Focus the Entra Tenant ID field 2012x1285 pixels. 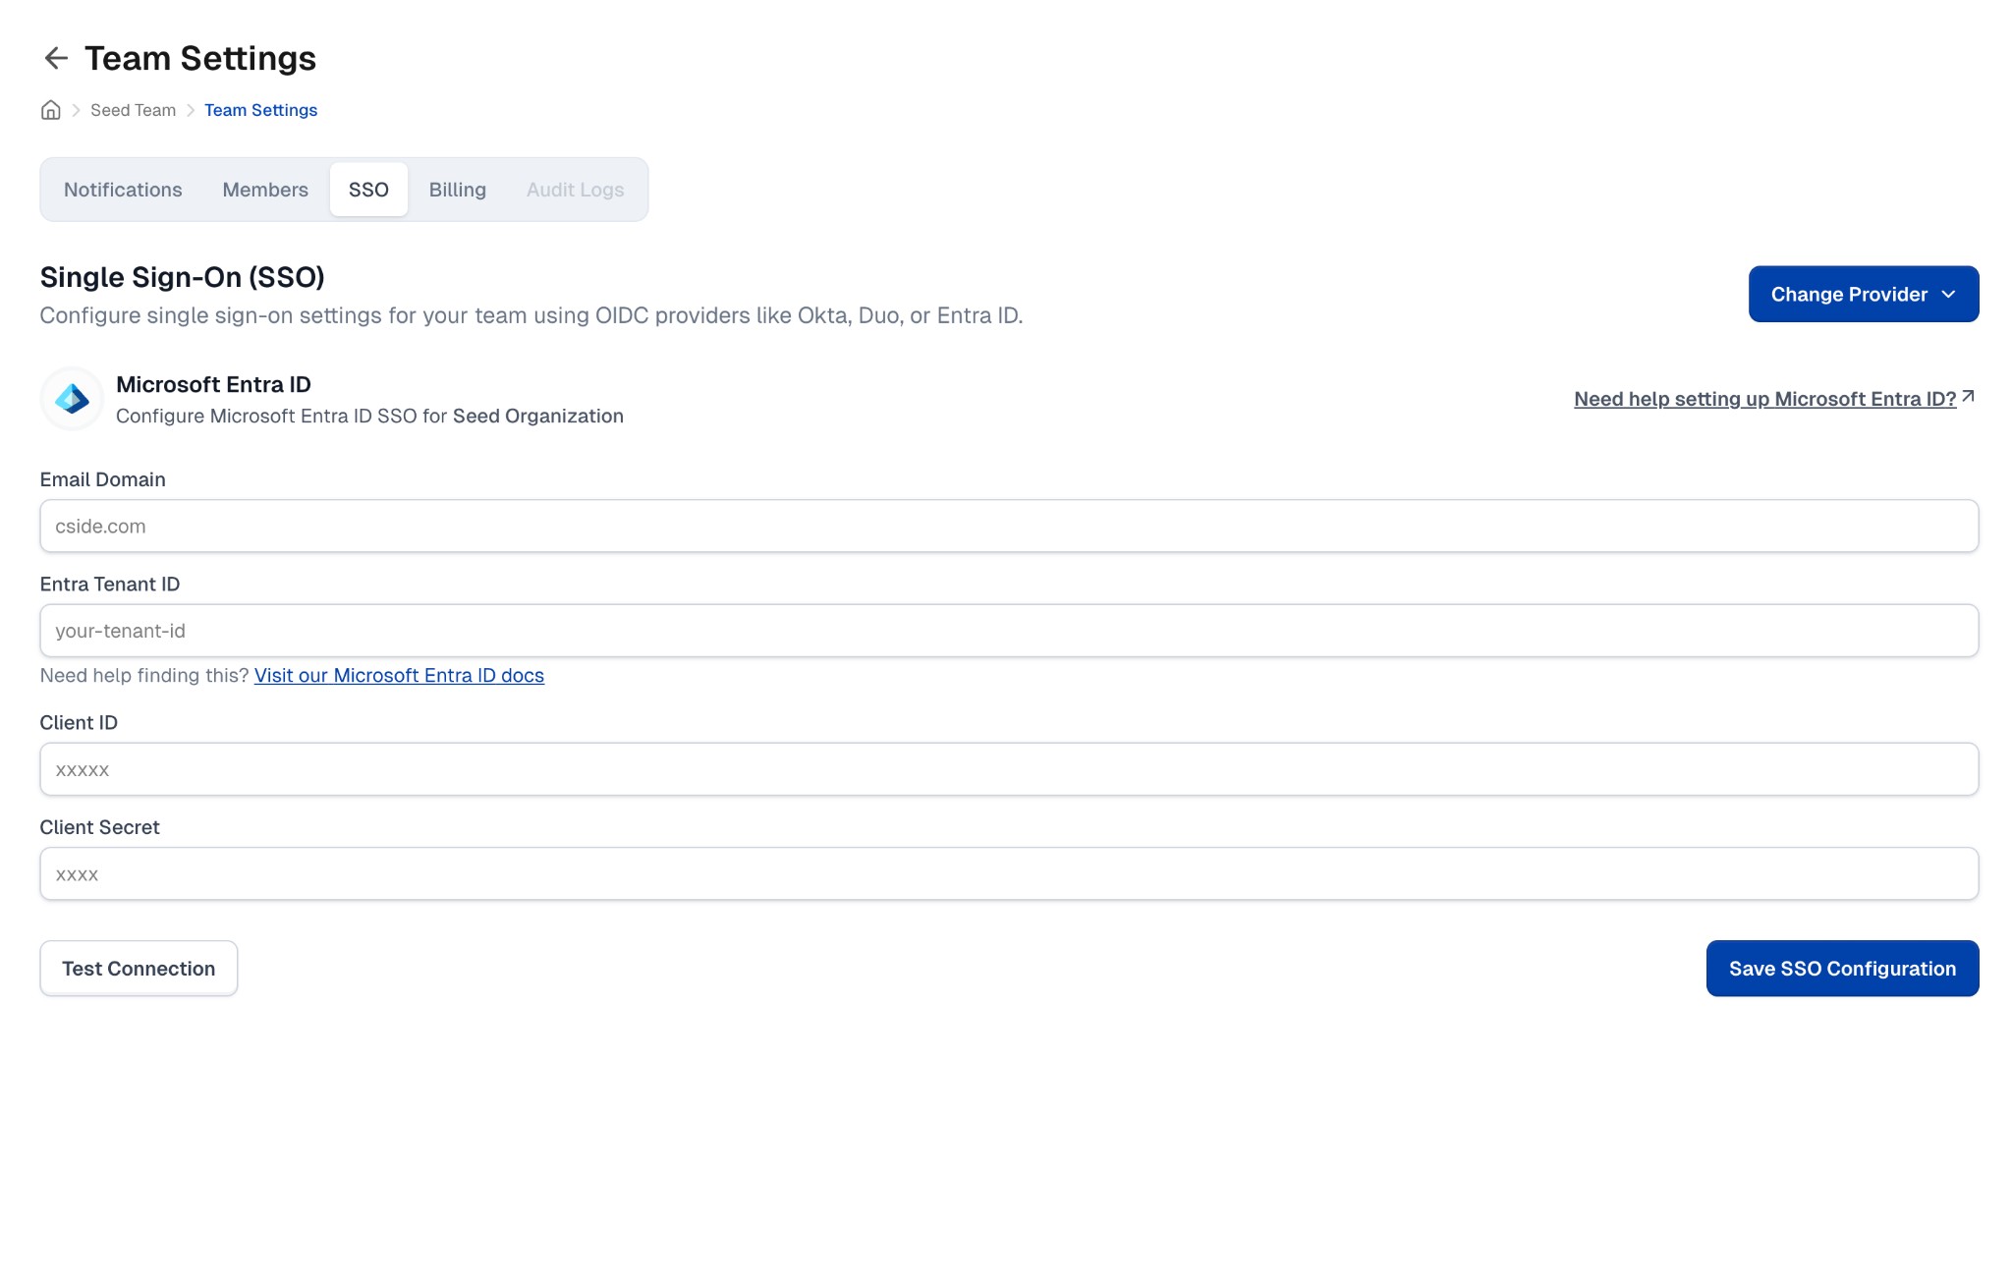pos(1009,630)
